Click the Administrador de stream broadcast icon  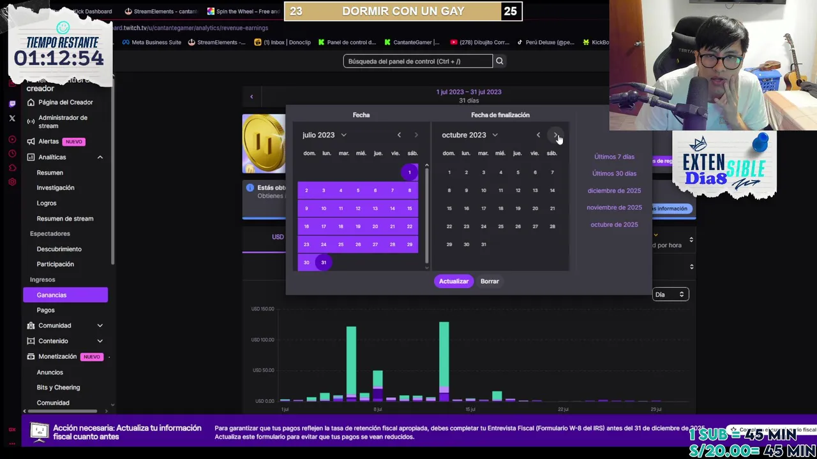(31, 121)
